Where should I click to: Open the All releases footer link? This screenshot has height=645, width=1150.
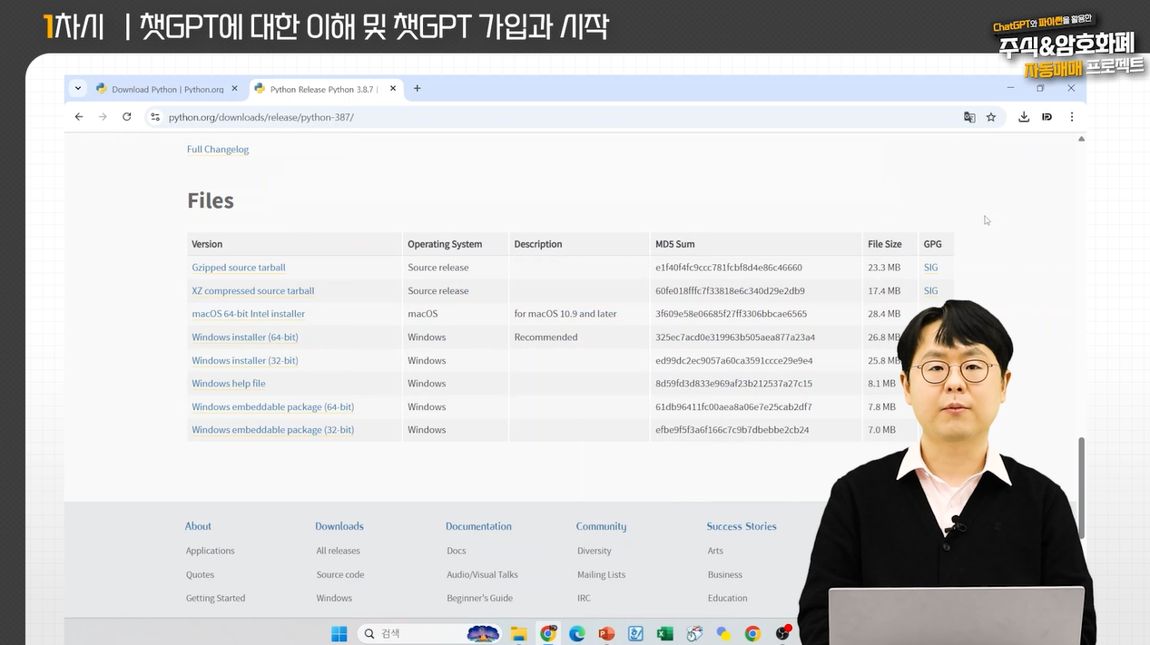point(338,551)
